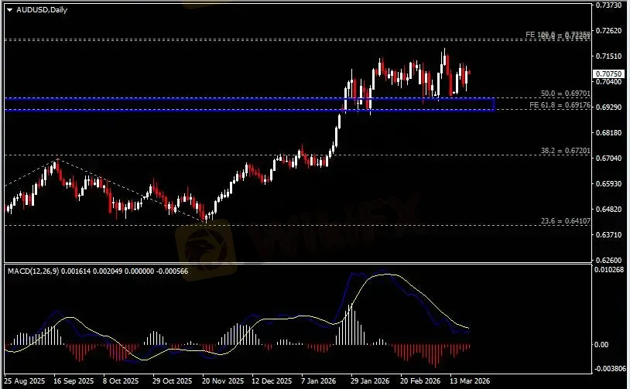Click the 13 Mar 2026 date label
Image resolution: width=630 pixels, height=389 pixels.
470,381
